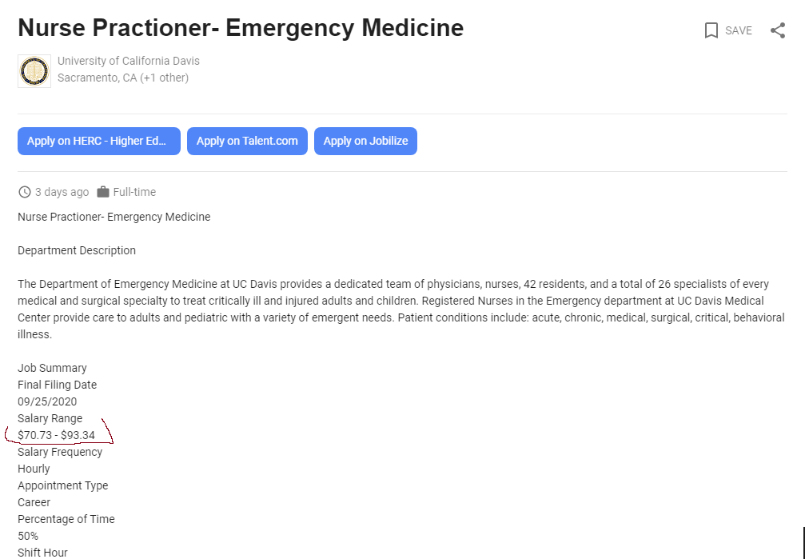Click the "3 days ago" posting date
805x559 pixels.
(x=62, y=192)
